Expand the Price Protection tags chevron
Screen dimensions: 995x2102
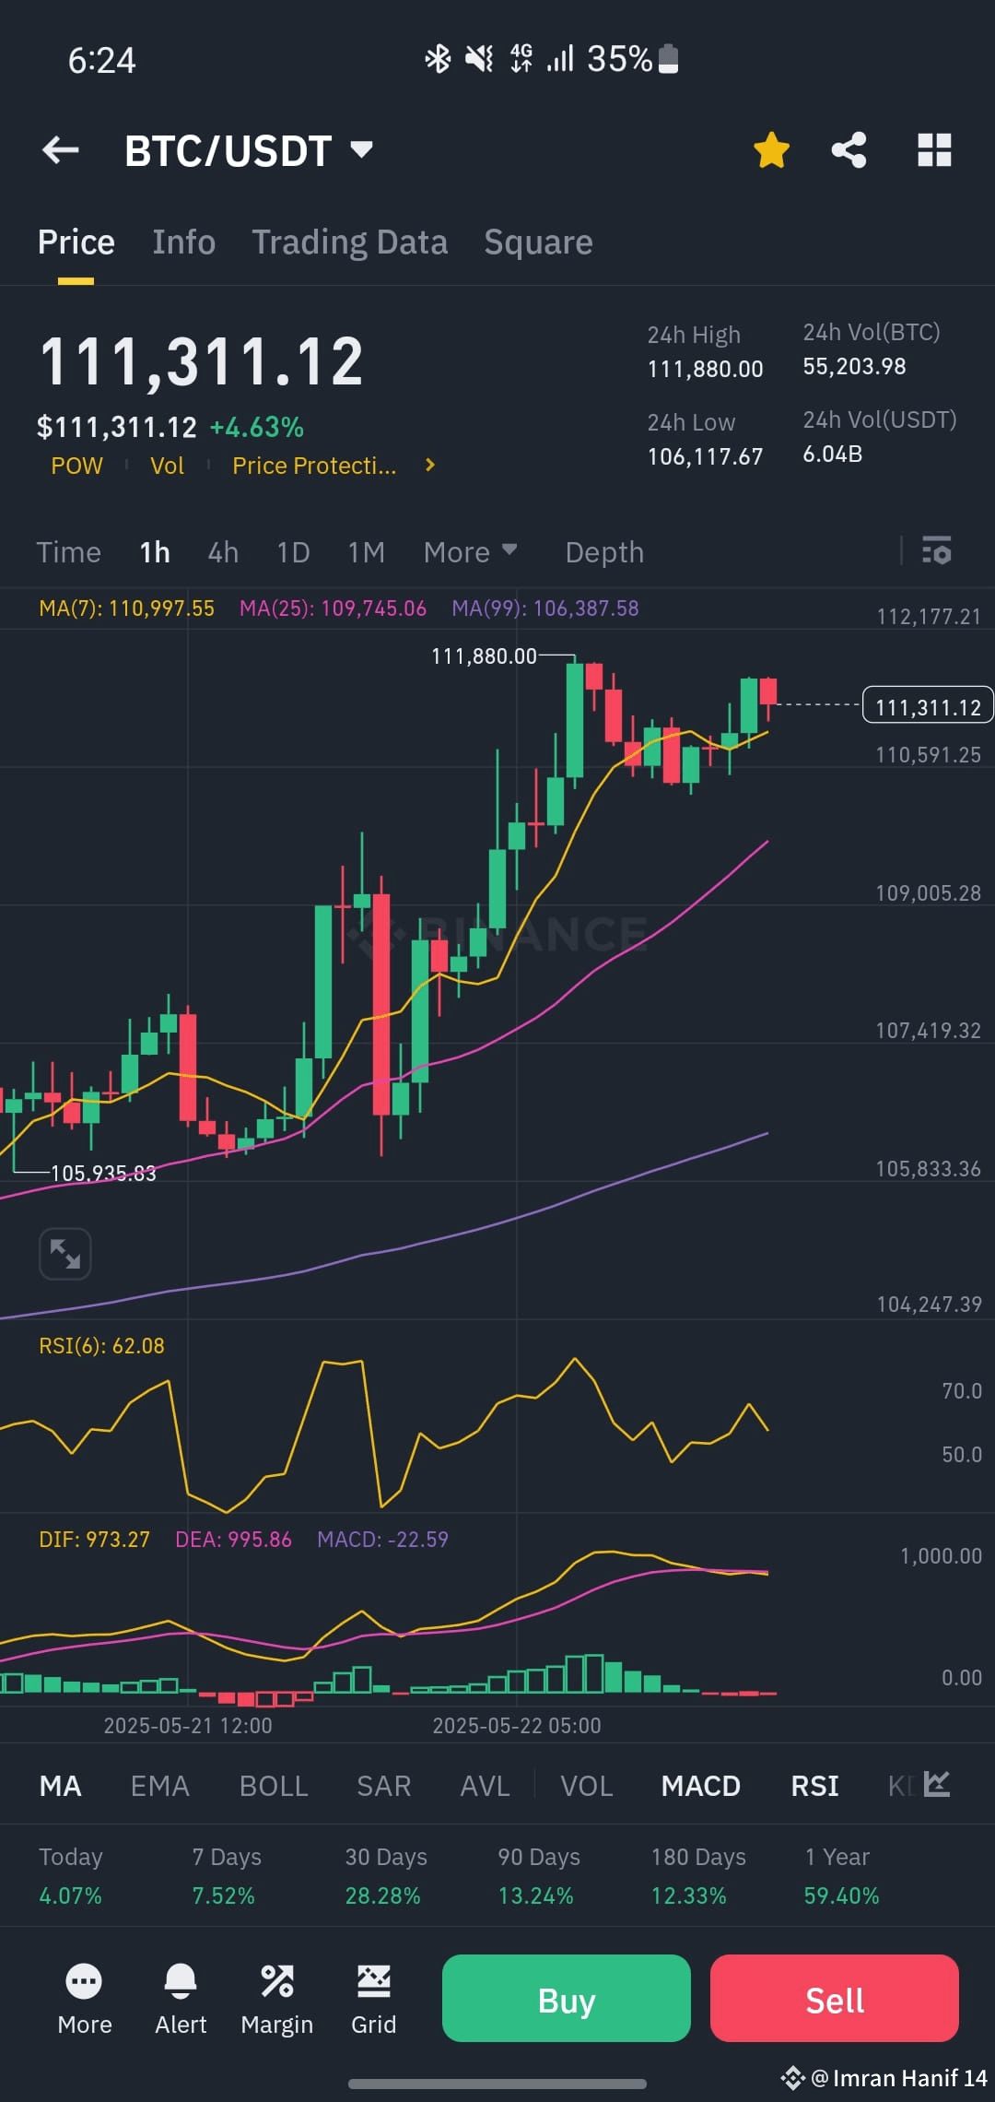(429, 466)
